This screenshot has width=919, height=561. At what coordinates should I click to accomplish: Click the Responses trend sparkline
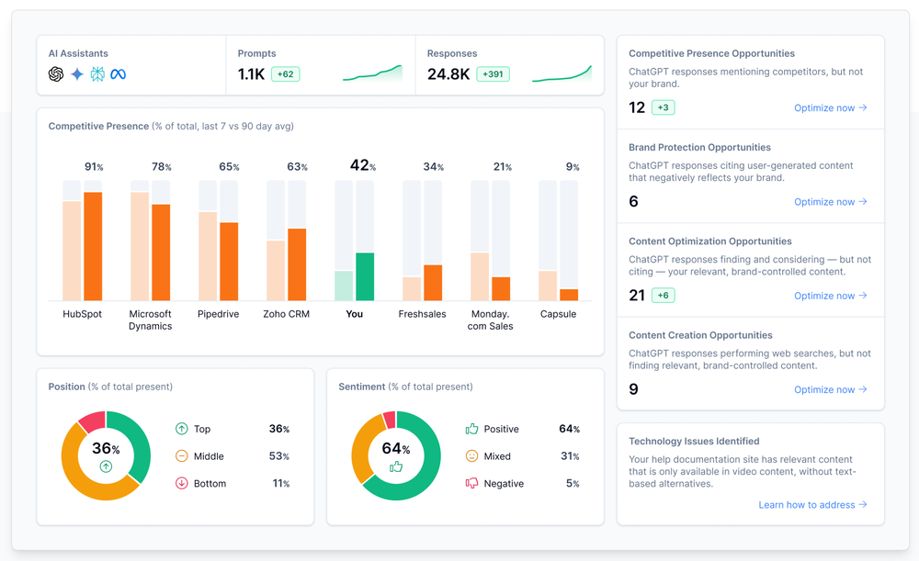coord(562,73)
